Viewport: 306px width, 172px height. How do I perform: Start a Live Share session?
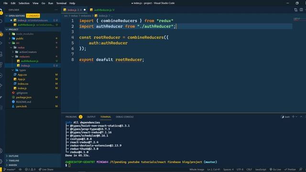(x=46, y=170)
